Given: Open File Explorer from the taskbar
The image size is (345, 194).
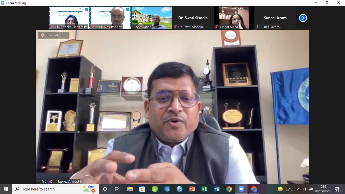Looking at the screenshot, I should pos(130,189).
